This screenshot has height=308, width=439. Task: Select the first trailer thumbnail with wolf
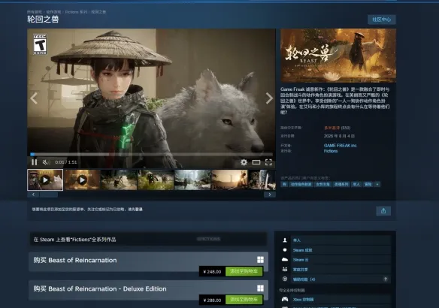[45, 180]
